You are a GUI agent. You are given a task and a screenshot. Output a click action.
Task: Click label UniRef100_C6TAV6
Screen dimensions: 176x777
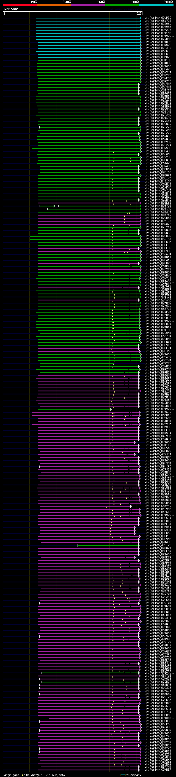point(158,163)
